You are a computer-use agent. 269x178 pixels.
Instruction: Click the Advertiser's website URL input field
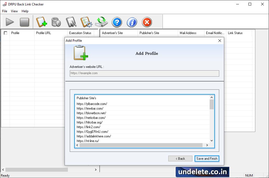click(144, 73)
